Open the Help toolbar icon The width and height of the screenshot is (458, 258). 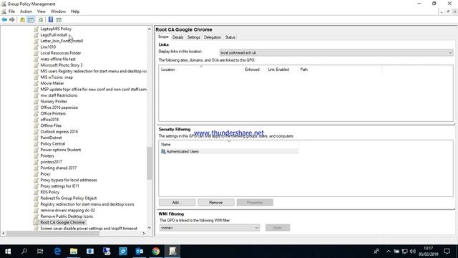click(x=51, y=19)
